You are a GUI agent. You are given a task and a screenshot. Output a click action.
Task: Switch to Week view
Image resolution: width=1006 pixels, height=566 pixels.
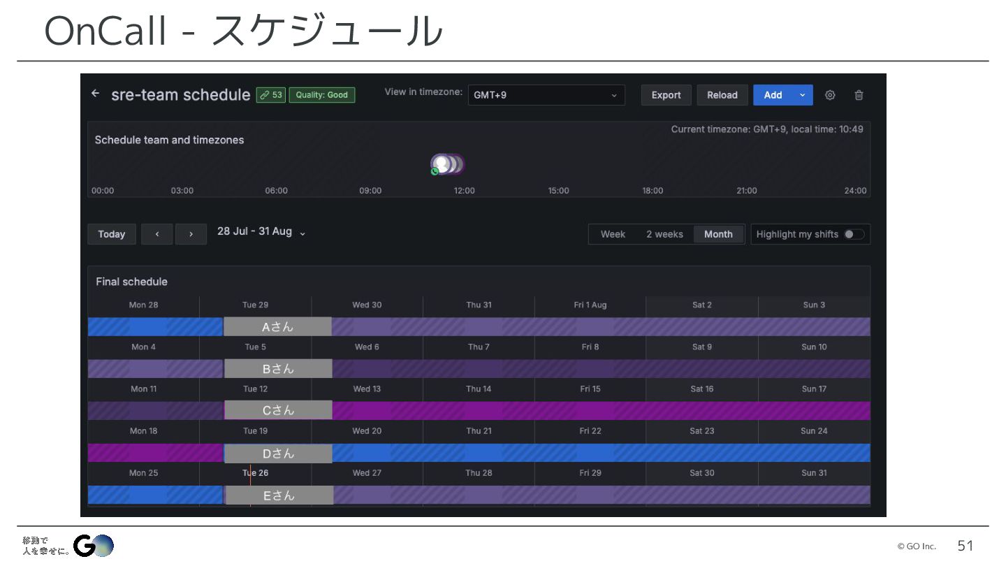(x=613, y=234)
